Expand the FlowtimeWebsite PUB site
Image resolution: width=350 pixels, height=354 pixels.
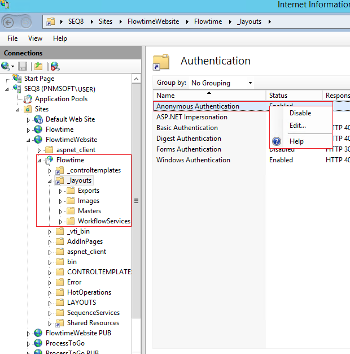pyautogui.click(x=29, y=334)
